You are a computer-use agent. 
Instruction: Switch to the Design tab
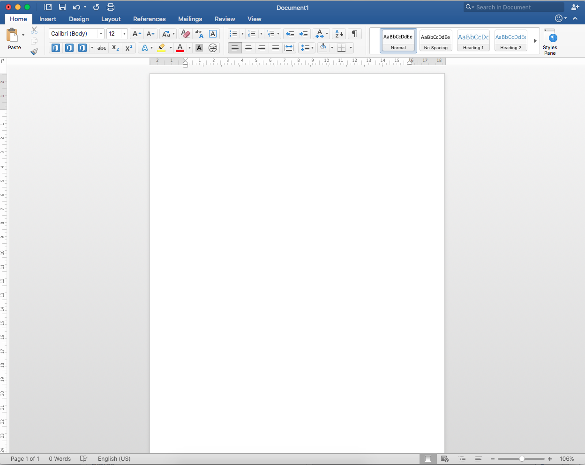coord(79,19)
